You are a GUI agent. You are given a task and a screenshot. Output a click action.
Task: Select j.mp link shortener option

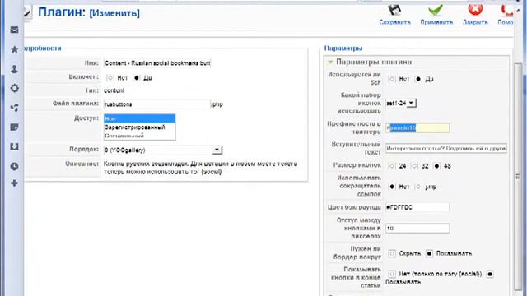click(418, 187)
